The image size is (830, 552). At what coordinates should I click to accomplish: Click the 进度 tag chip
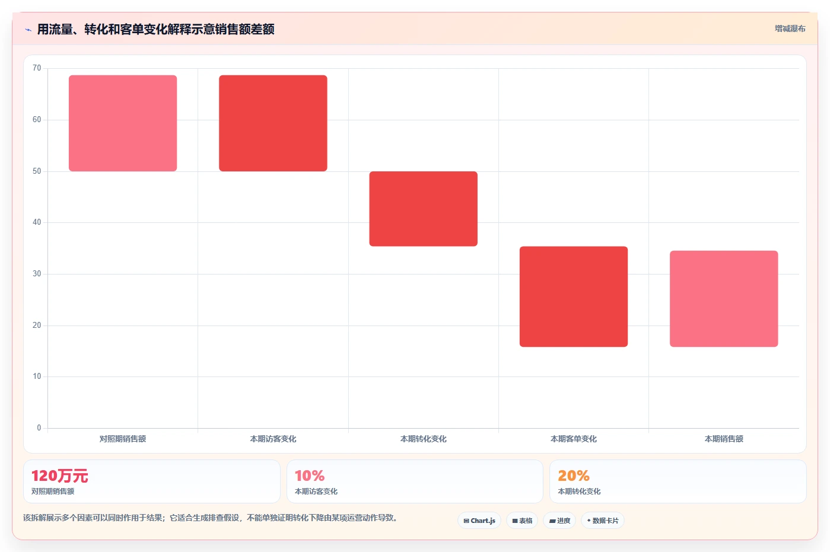[559, 521]
